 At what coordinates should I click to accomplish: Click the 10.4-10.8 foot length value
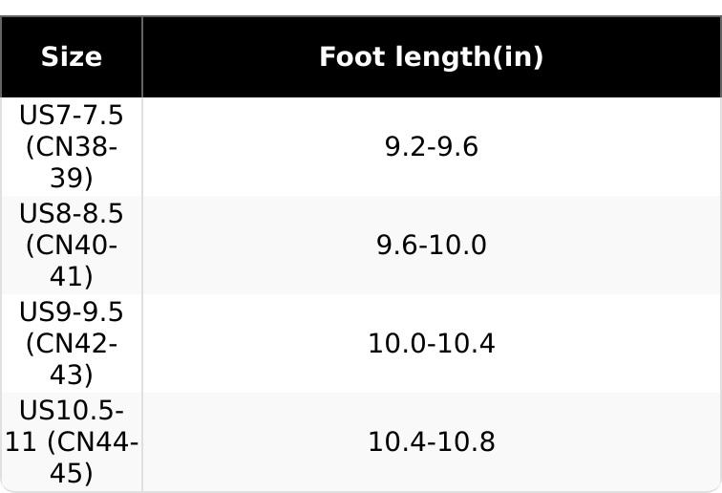[431, 442]
